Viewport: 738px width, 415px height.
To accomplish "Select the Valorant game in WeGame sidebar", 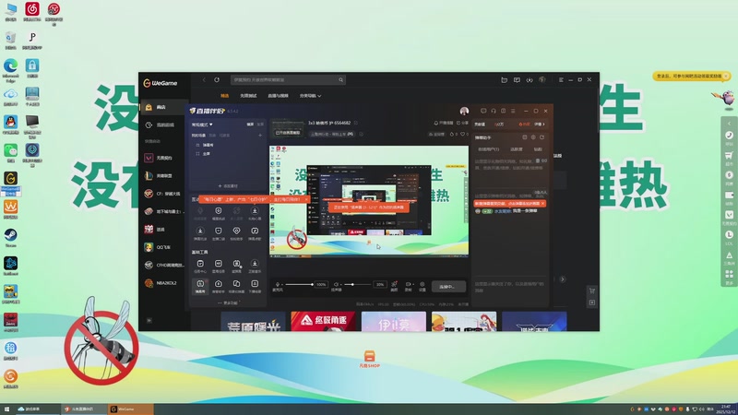I will point(163,158).
